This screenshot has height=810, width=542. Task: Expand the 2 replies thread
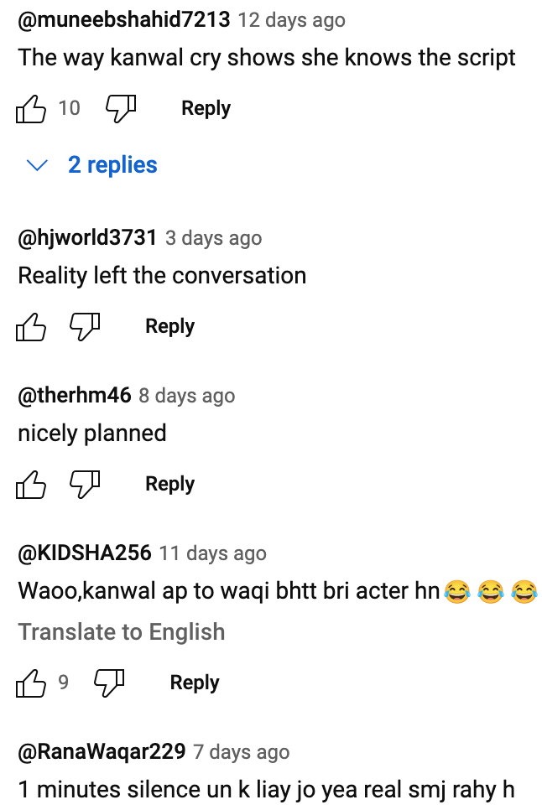(112, 165)
